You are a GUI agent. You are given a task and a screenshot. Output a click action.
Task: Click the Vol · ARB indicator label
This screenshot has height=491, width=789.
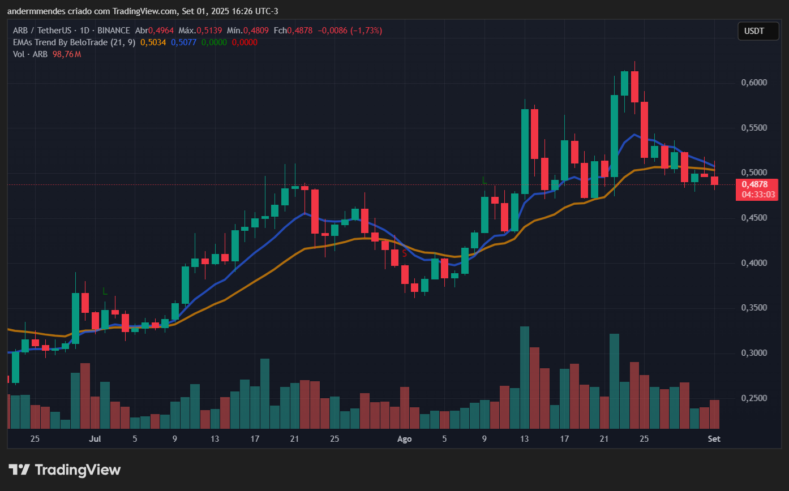pyautogui.click(x=30, y=54)
